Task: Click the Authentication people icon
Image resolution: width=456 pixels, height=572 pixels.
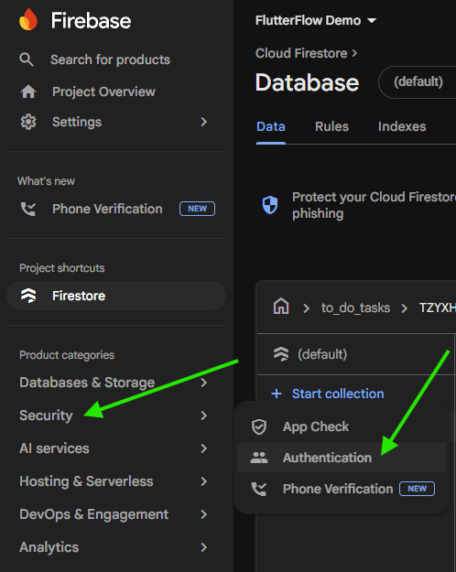Action: (259, 458)
